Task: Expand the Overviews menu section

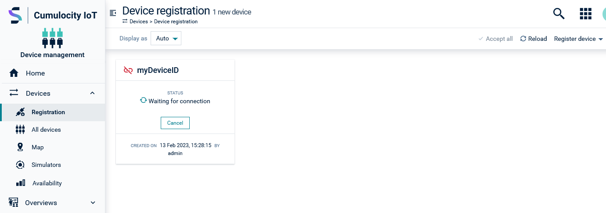Action: 93,202
